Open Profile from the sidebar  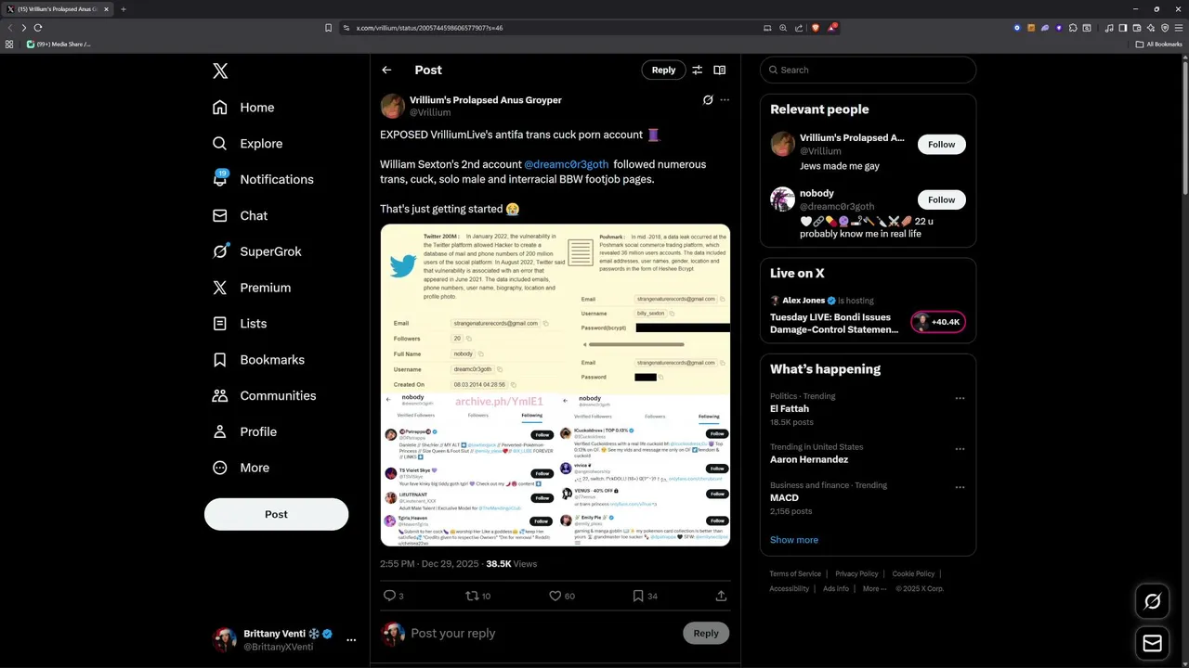coord(244,431)
